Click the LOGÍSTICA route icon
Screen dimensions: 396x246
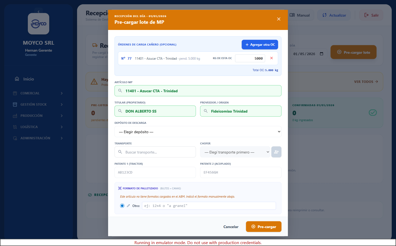coord(15,127)
